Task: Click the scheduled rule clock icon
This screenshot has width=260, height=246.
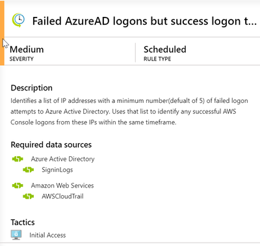Action: (18, 20)
